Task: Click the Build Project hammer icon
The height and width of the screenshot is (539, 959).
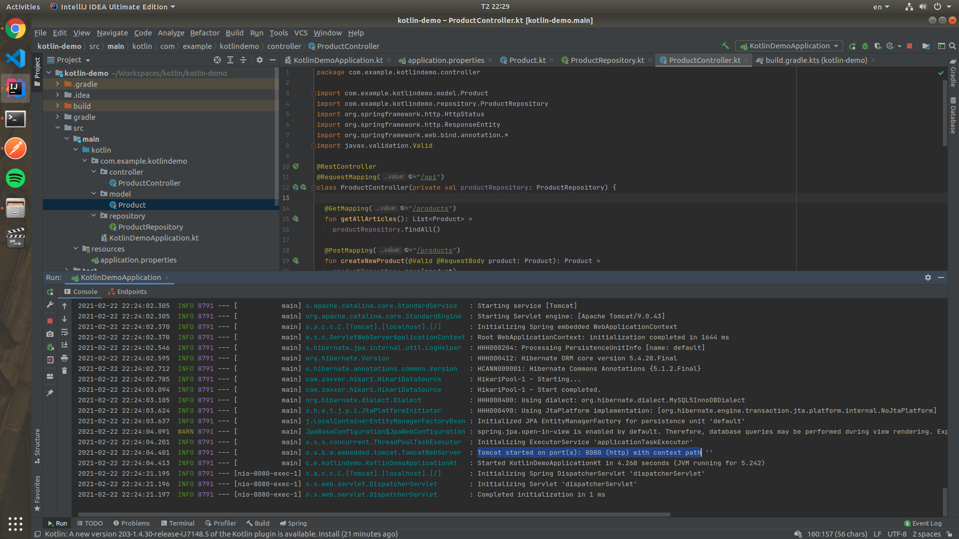Action: point(725,46)
